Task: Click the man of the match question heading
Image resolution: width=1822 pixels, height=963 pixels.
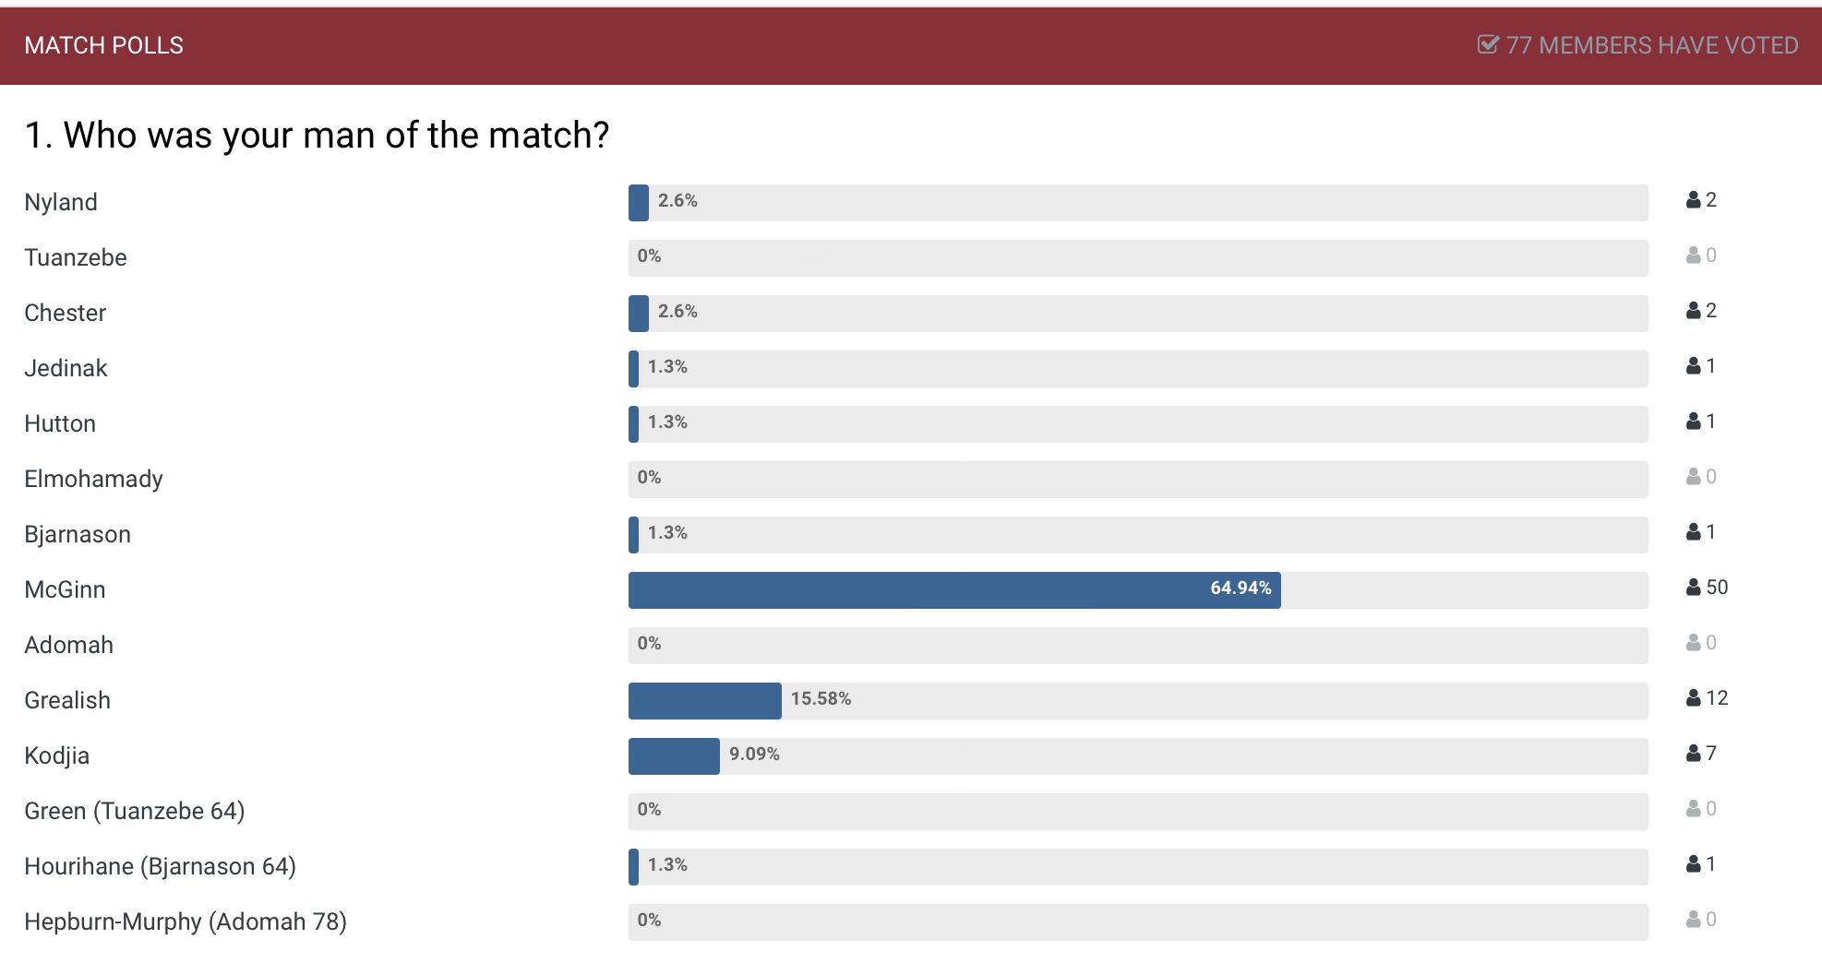Action: (x=317, y=135)
